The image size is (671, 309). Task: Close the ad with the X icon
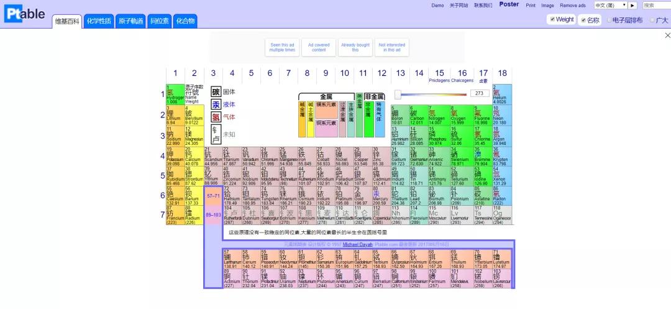pyautogui.click(x=668, y=35)
